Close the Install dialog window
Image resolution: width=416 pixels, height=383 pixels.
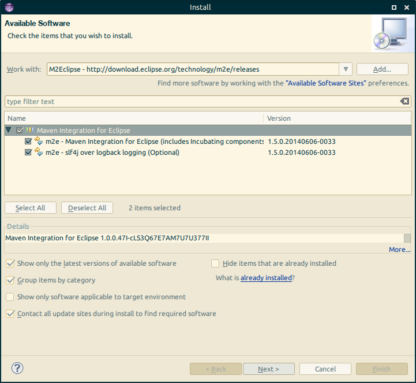pos(406,8)
